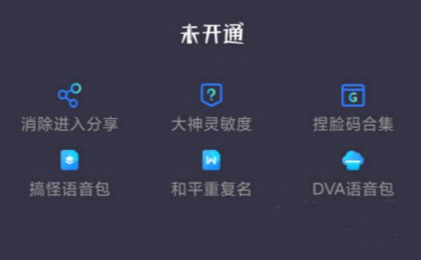Click the blue cloud icon
The height and width of the screenshot is (260, 421).
click(353, 160)
